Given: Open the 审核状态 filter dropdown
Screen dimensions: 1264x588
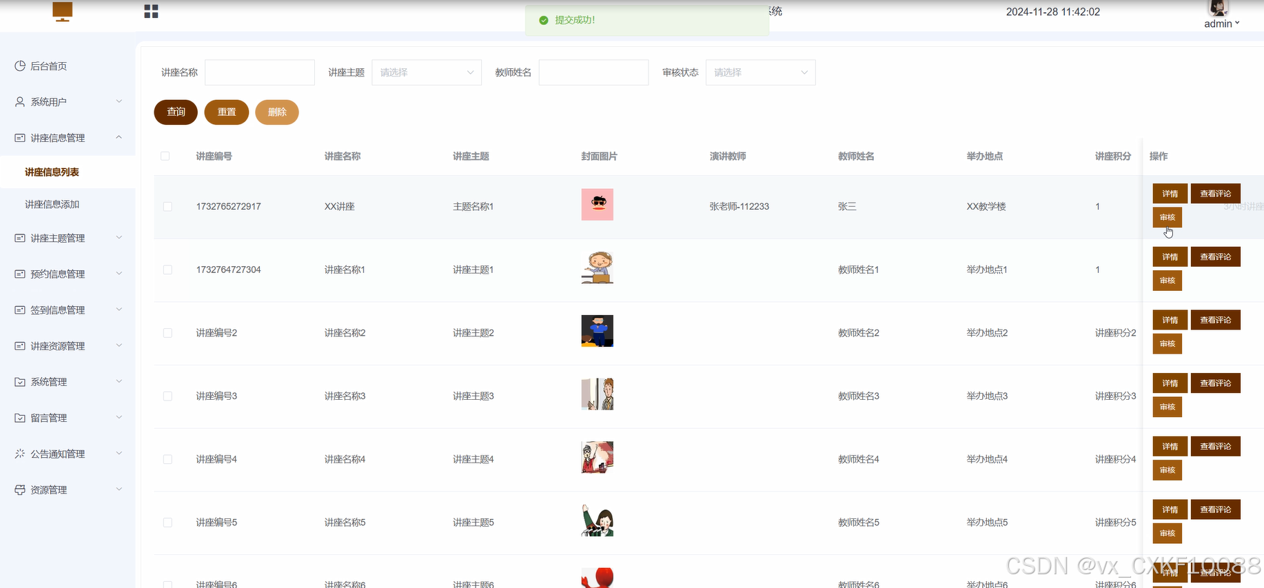Looking at the screenshot, I should 760,72.
